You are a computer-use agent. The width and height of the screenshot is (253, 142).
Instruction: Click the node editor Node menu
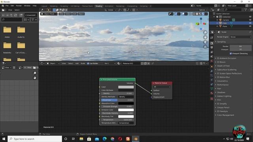tap(83, 64)
